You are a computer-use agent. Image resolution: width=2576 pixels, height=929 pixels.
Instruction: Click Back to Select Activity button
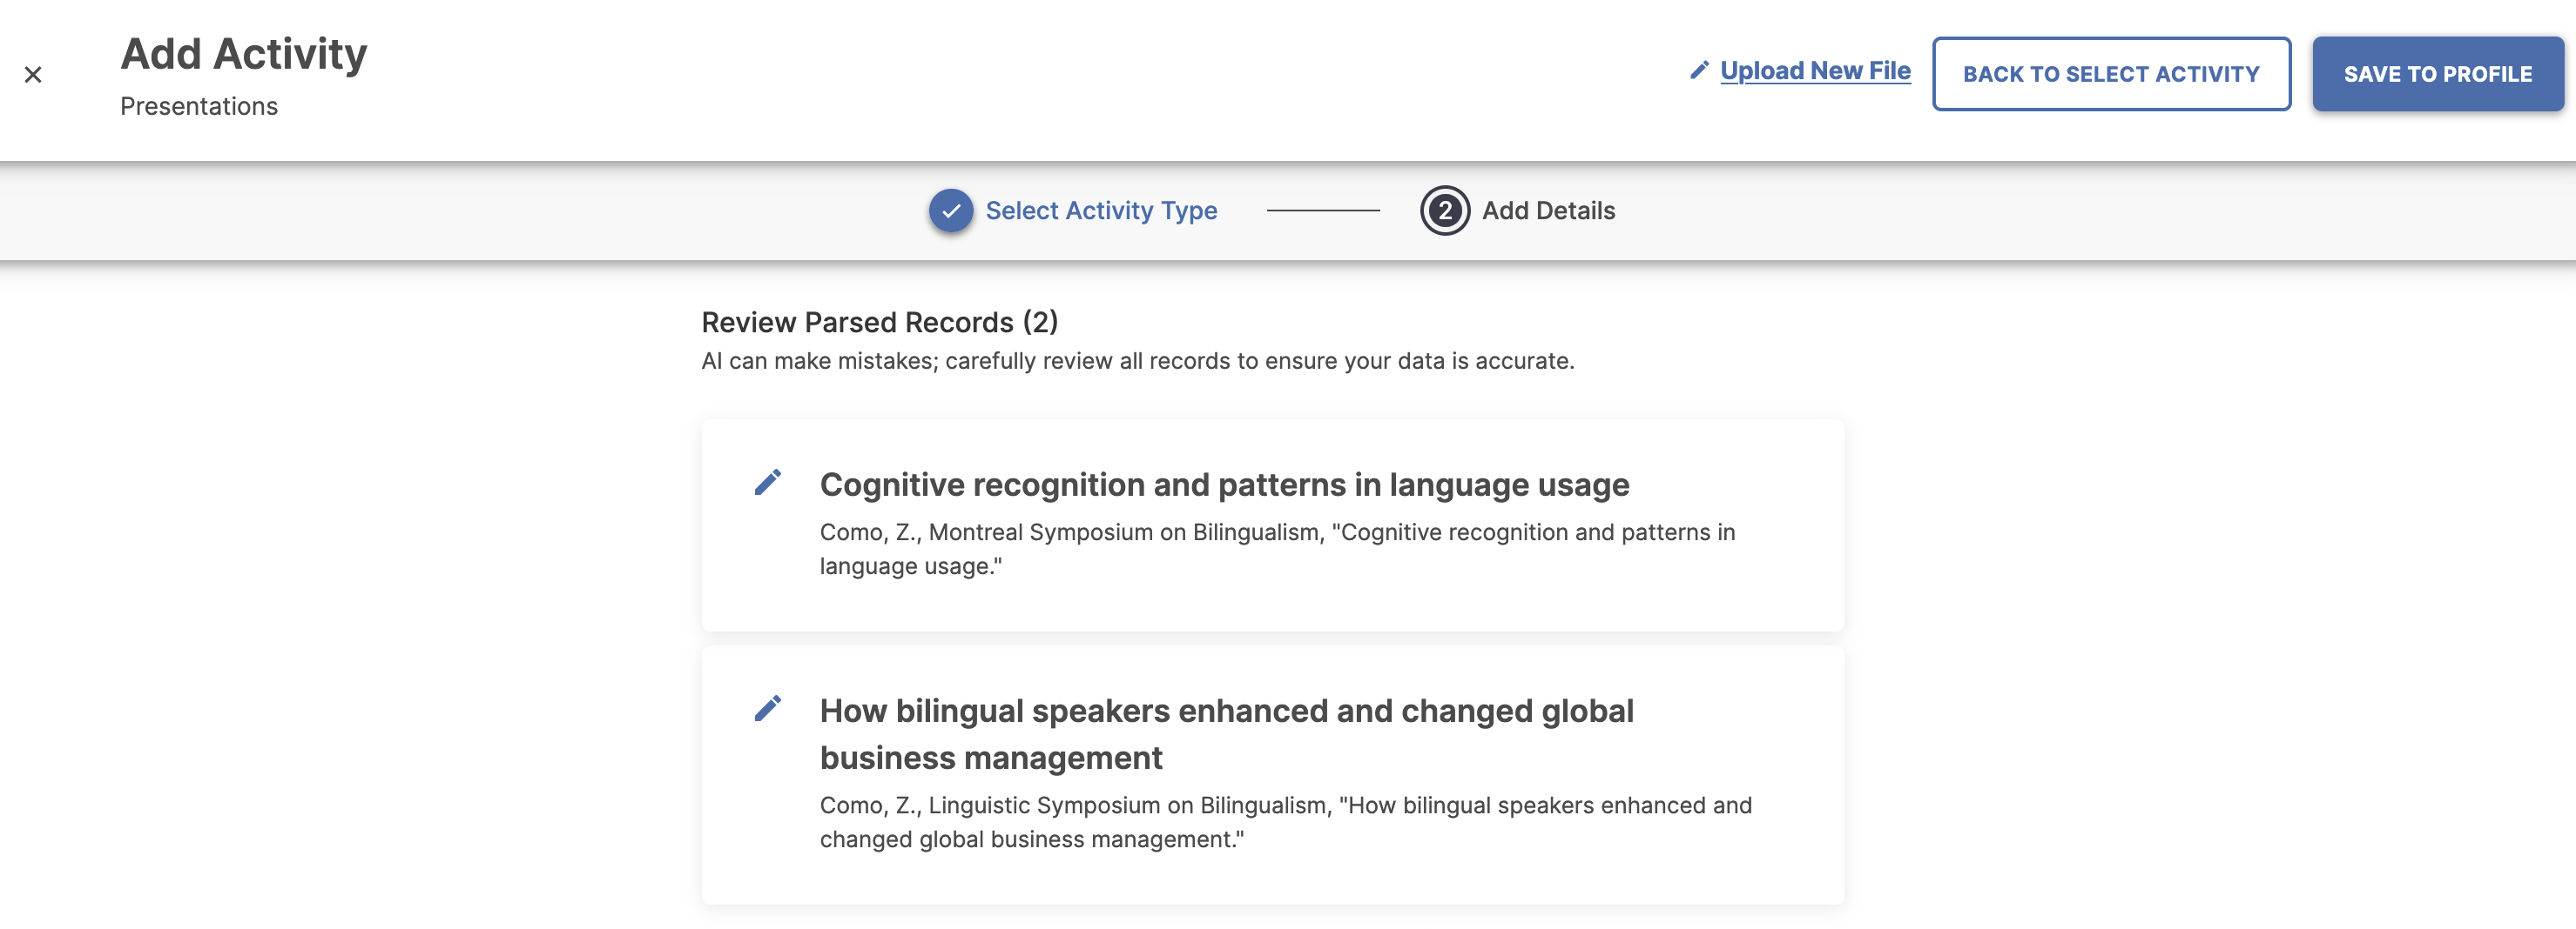(2111, 74)
